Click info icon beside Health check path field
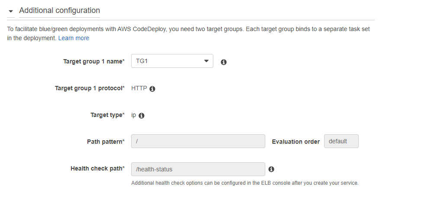The image size is (431, 199). [x=271, y=169]
